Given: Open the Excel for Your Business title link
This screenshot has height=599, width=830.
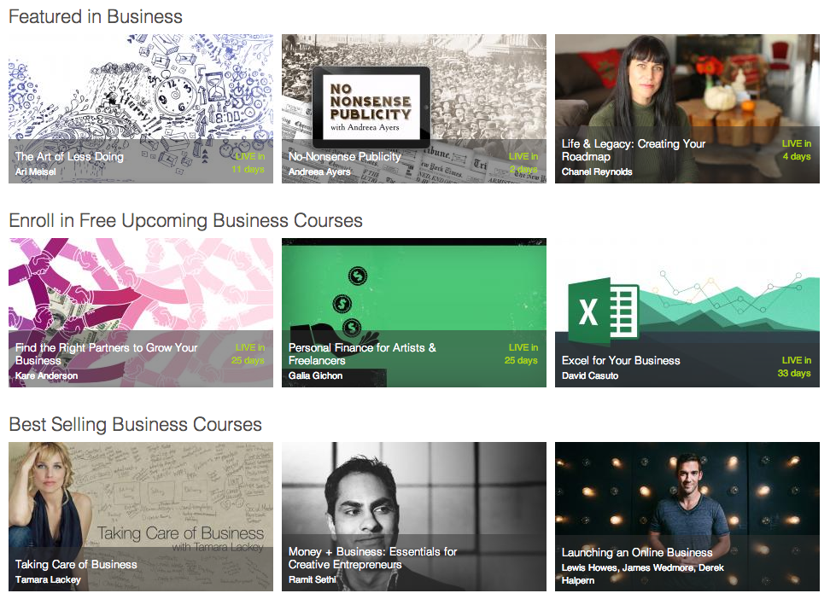Looking at the screenshot, I should (x=621, y=361).
